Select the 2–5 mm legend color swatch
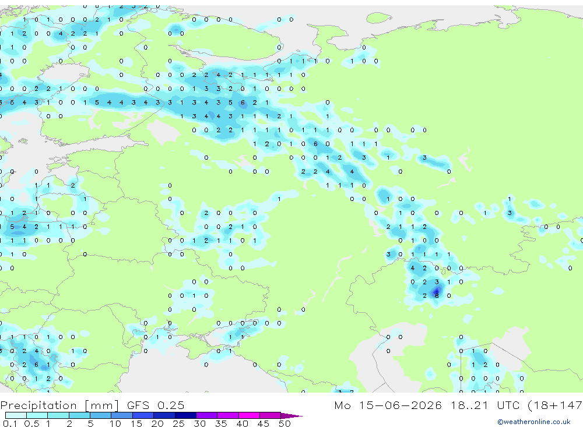 [x=79, y=415]
